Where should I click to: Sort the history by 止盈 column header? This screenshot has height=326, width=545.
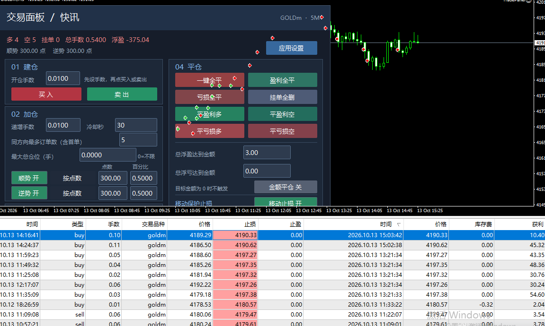click(280, 224)
